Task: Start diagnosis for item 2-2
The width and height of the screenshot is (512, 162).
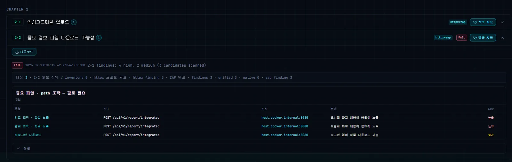Action: [483, 38]
